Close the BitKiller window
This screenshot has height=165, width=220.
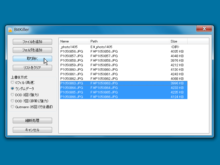(204, 29)
